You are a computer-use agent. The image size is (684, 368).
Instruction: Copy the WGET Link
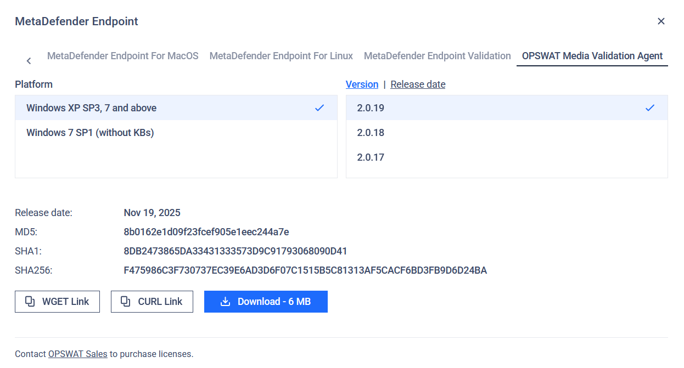tap(57, 302)
